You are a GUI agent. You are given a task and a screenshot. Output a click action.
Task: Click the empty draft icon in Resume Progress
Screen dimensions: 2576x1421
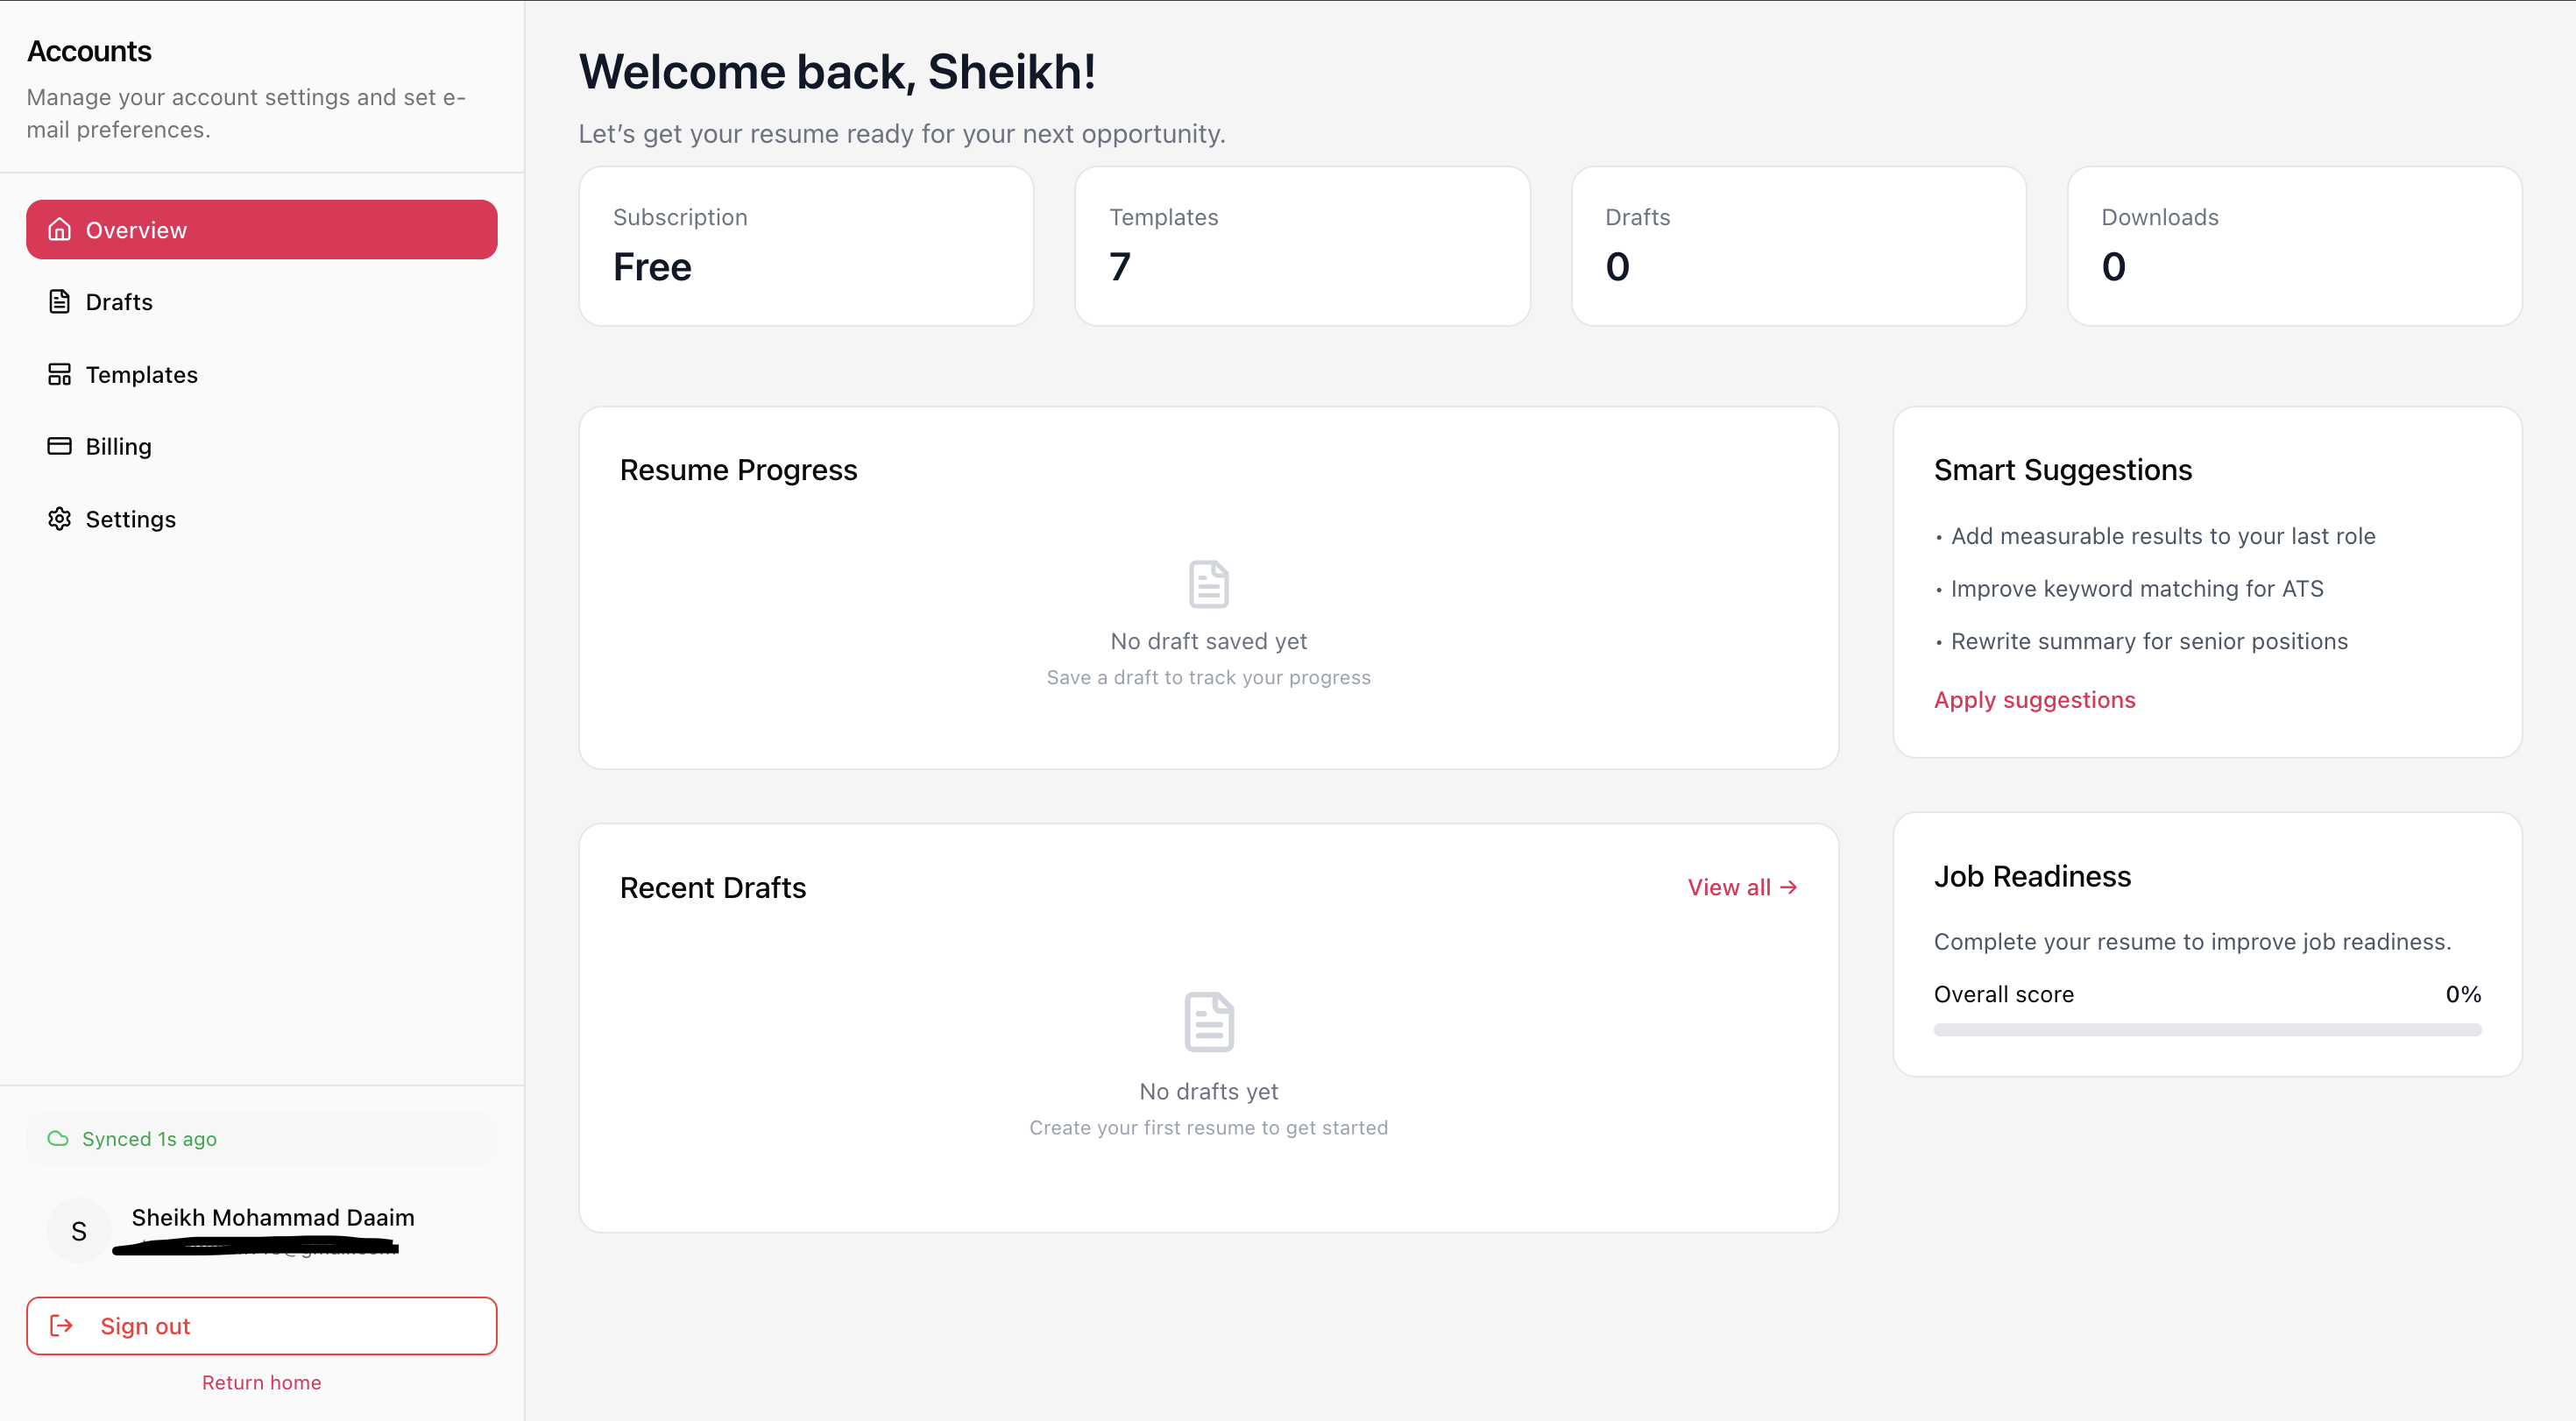[x=1208, y=584]
